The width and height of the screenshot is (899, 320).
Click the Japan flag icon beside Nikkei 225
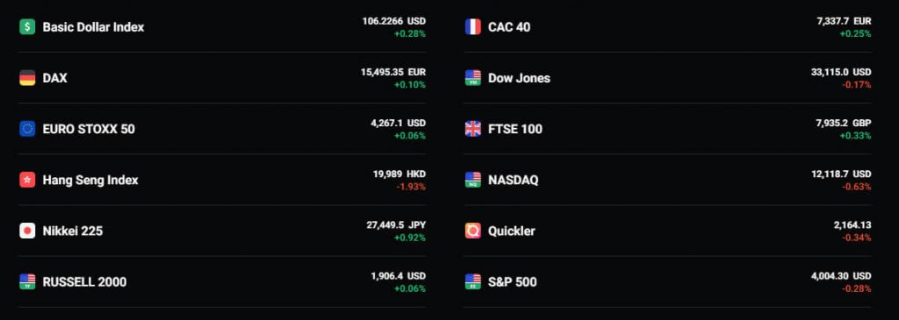(x=27, y=231)
